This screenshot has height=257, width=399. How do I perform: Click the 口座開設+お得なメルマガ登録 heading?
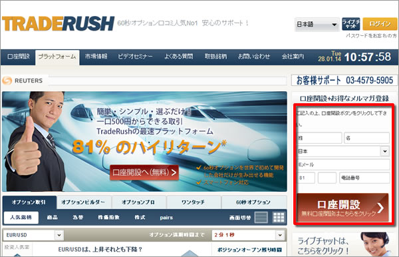344,99
